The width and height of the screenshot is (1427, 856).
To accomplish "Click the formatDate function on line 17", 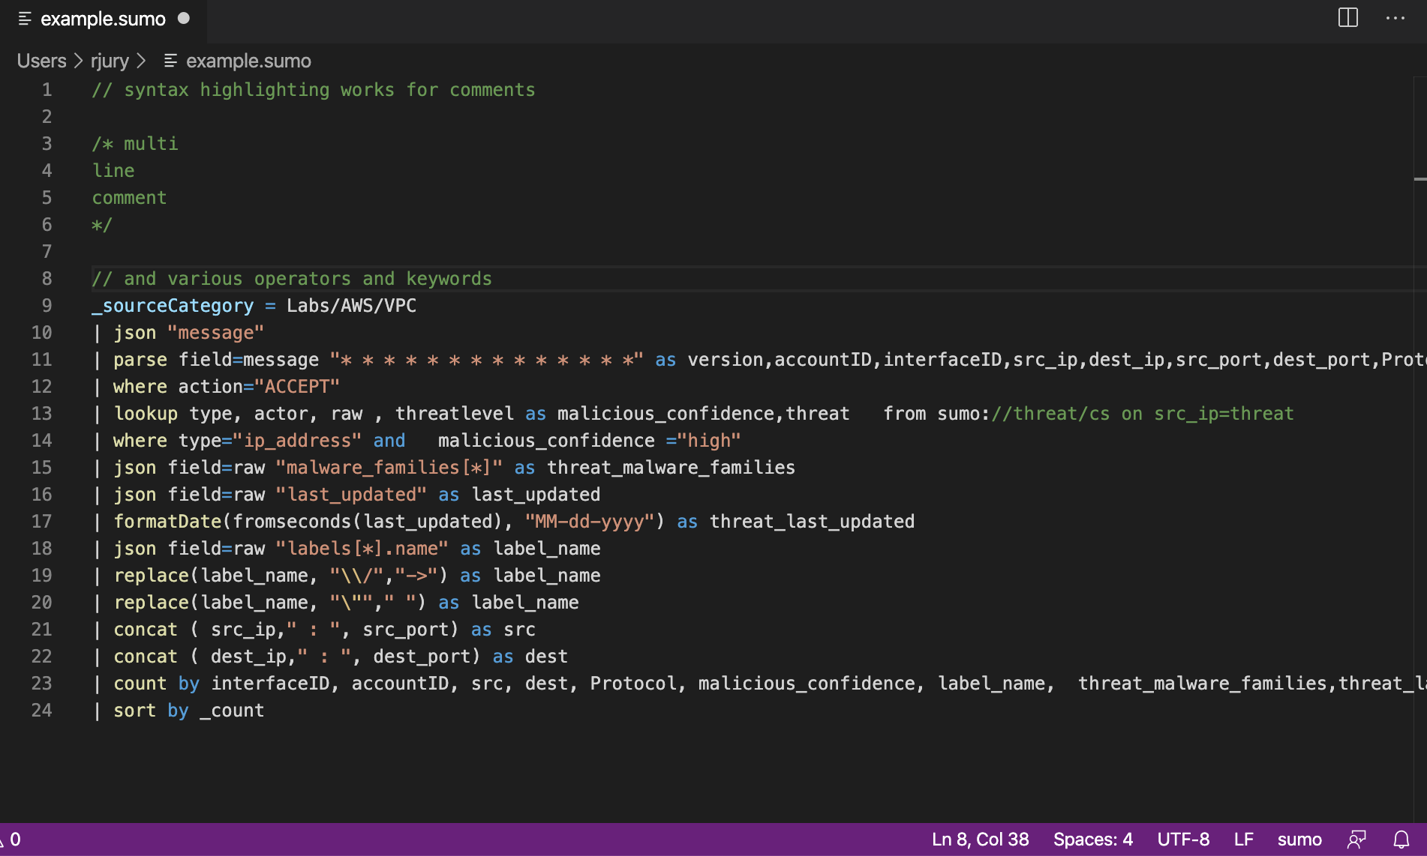I will [x=167, y=522].
